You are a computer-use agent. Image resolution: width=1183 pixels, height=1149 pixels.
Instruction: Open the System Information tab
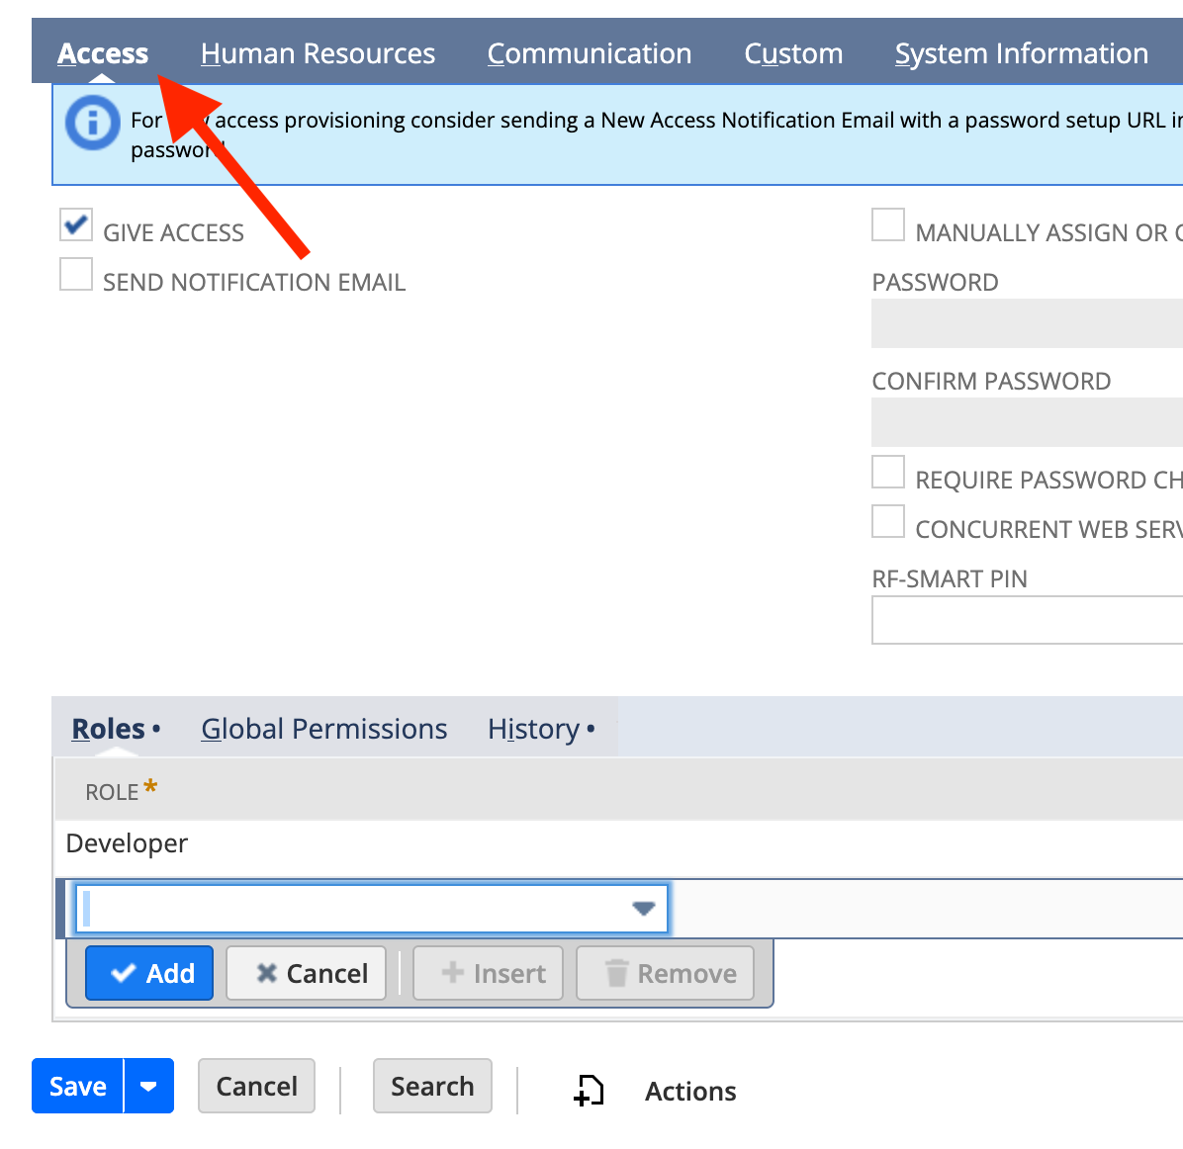tap(1022, 53)
